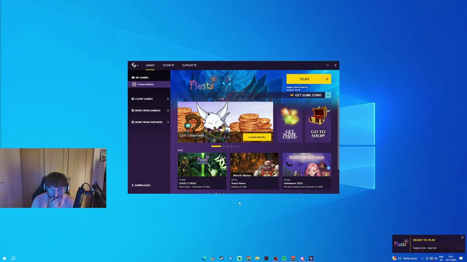Open File Explorer from taskbar
This screenshot has width=467, height=262.
click(x=257, y=258)
